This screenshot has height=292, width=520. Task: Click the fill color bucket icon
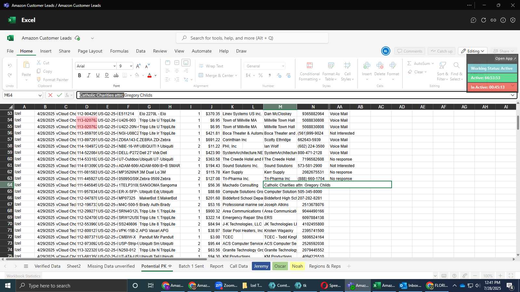coord(137,75)
